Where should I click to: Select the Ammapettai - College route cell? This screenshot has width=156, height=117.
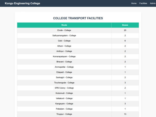click(x=64, y=67)
